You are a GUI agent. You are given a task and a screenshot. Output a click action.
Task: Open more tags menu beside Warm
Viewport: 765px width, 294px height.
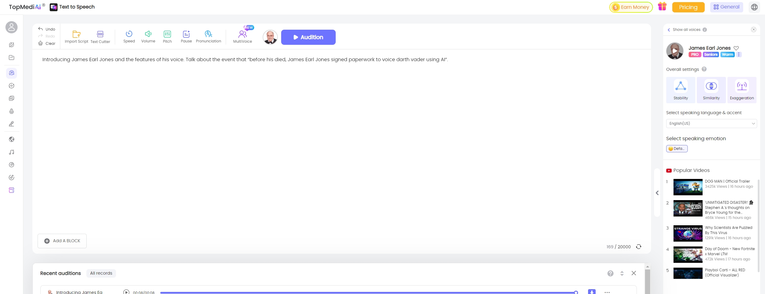pos(739,55)
